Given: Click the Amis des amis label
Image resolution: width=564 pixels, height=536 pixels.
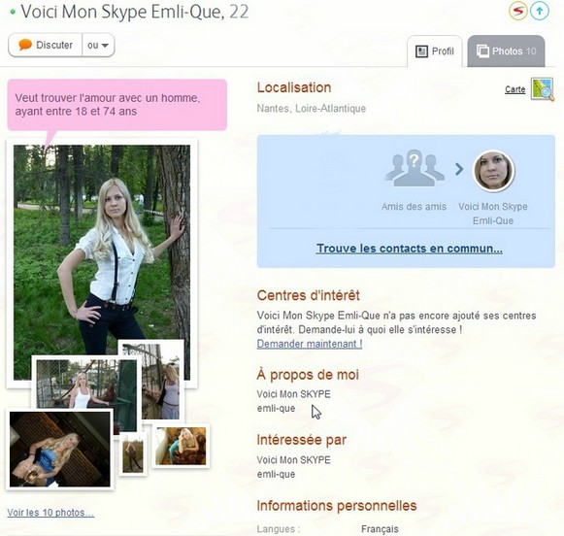Looking at the screenshot, I should coord(414,207).
